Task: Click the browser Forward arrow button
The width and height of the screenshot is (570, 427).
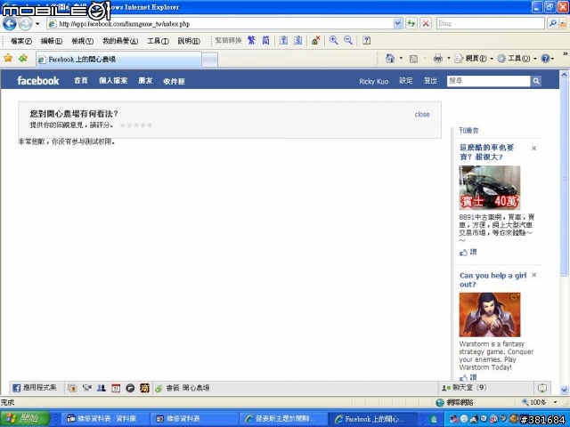Action: (25, 24)
